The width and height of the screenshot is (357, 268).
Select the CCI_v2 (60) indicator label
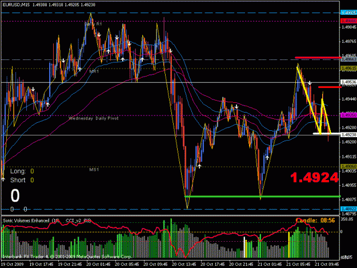[x=78, y=221]
